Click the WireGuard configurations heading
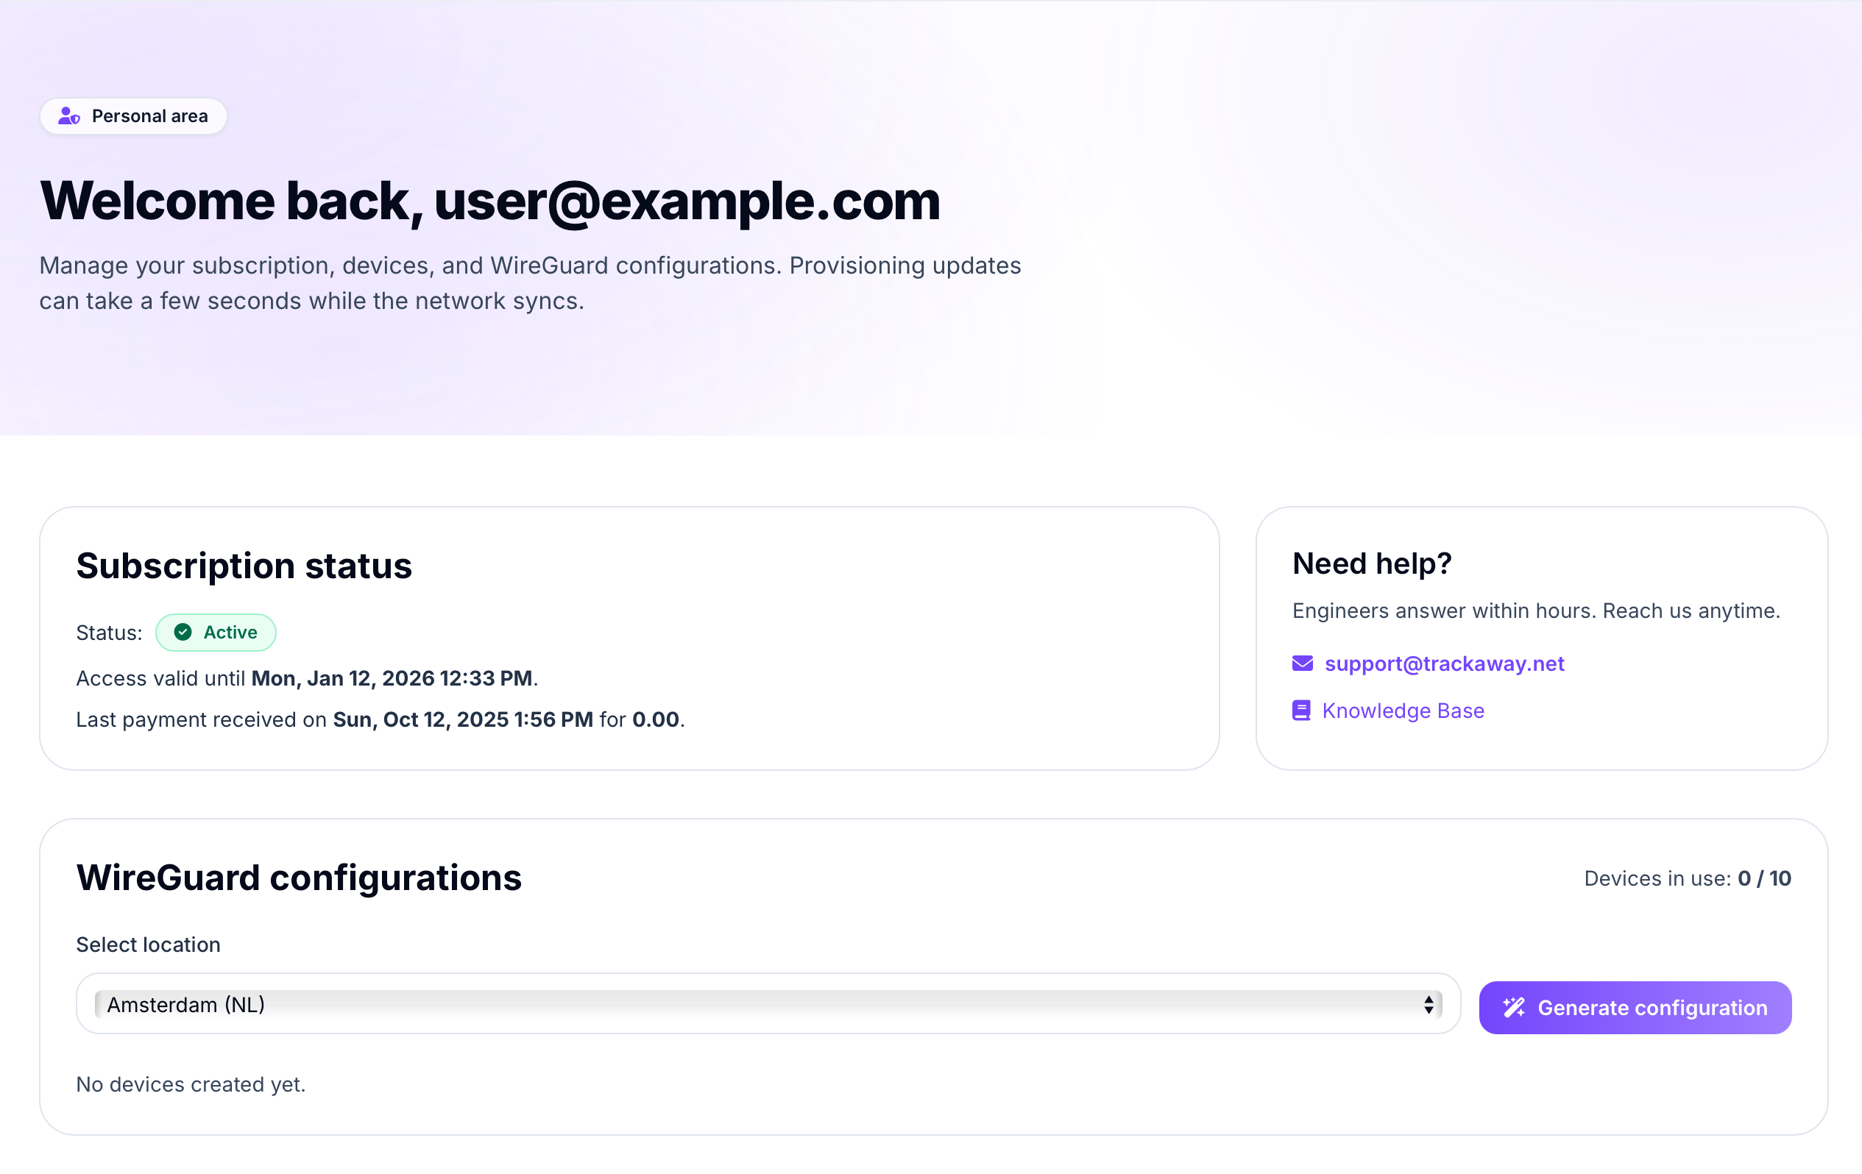Image resolution: width=1862 pixels, height=1174 pixels. [299, 878]
